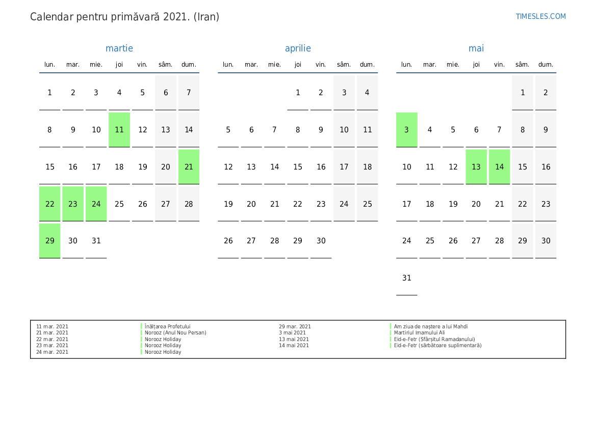Select legend date "29 mar. 2021"

click(295, 326)
